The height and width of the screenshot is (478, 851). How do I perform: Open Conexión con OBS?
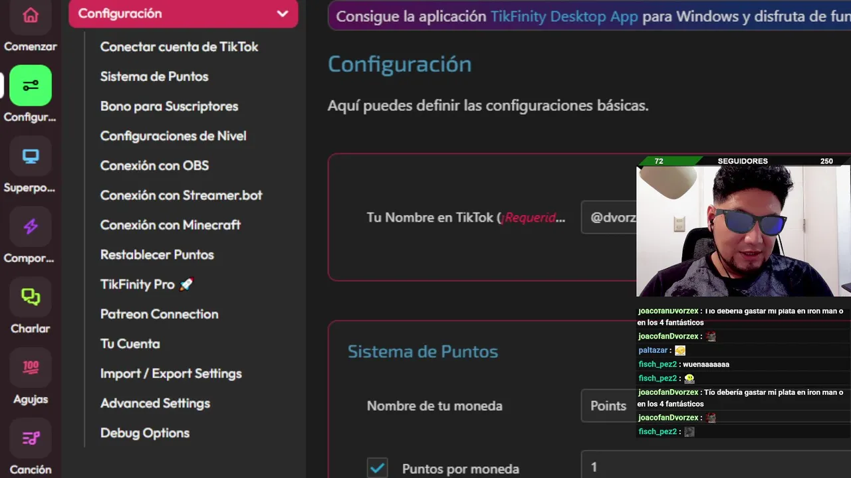pyautogui.click(x=154, y=165)
